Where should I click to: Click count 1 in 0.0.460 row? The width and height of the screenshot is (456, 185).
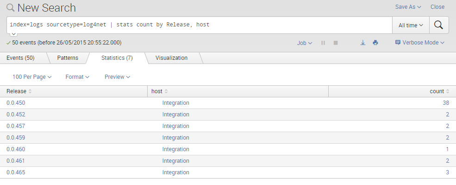point(448,149)
